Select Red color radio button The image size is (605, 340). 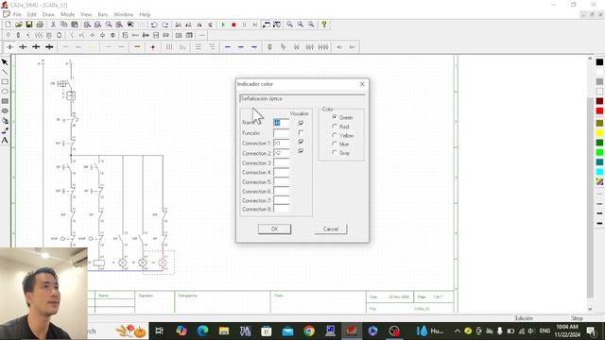coord(335,127)
